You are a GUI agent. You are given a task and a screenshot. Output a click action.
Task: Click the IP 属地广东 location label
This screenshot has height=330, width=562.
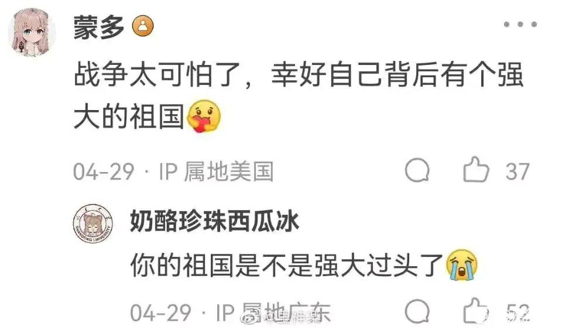[x=273, y=312]
